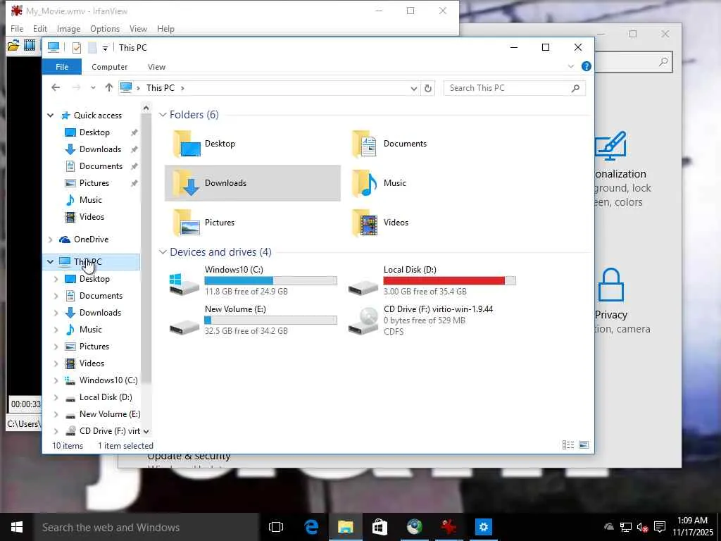This screenshot has height=541, width=721.
Task: Select pinned Documents under Quick access
Action: (101, 166)
